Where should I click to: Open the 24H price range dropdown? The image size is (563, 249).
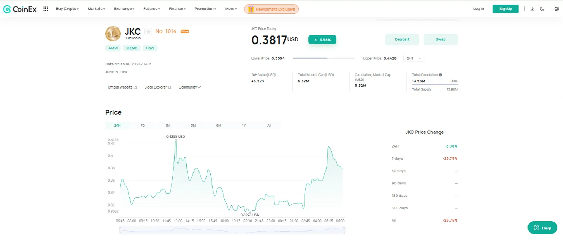414,58
